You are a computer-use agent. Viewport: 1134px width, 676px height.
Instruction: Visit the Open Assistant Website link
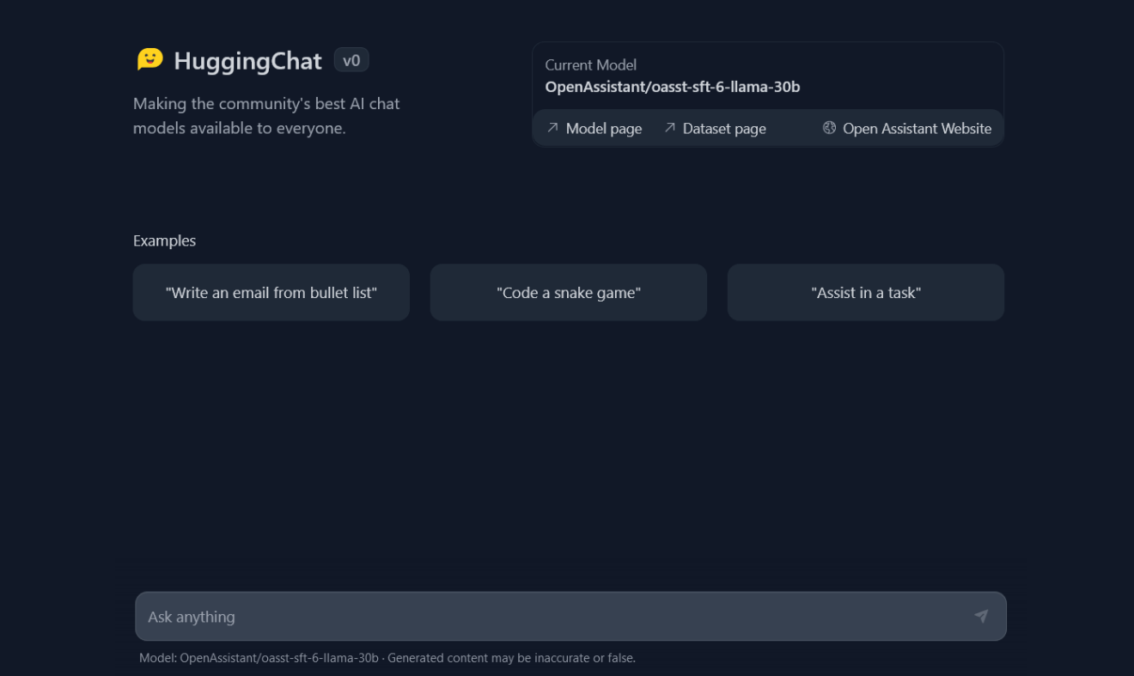[917, 129]
